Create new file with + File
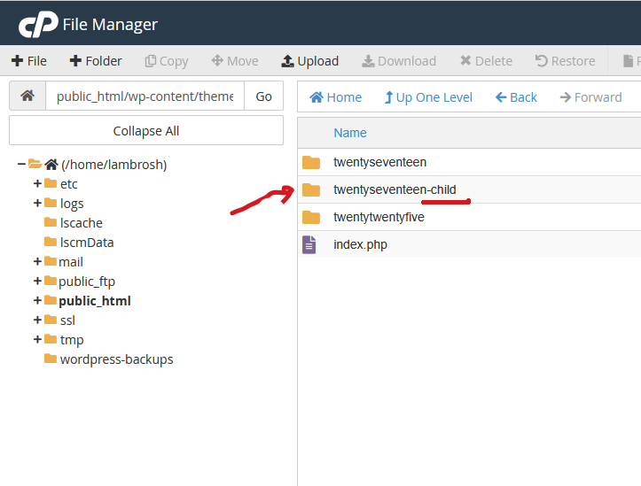641x486 pixels. [x=29, y=61]
